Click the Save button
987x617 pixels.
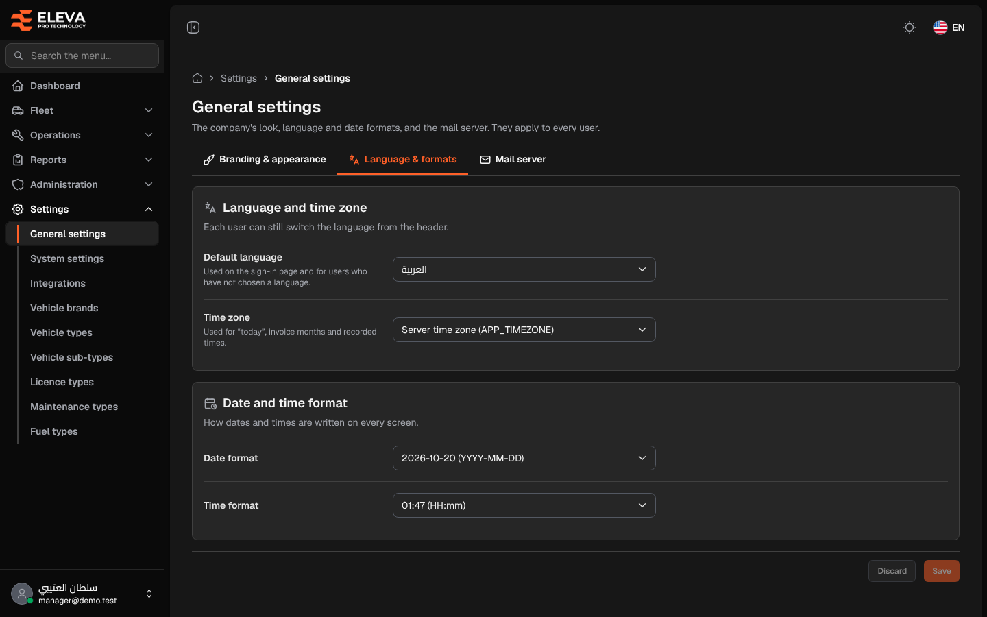(x=942, y=571)
